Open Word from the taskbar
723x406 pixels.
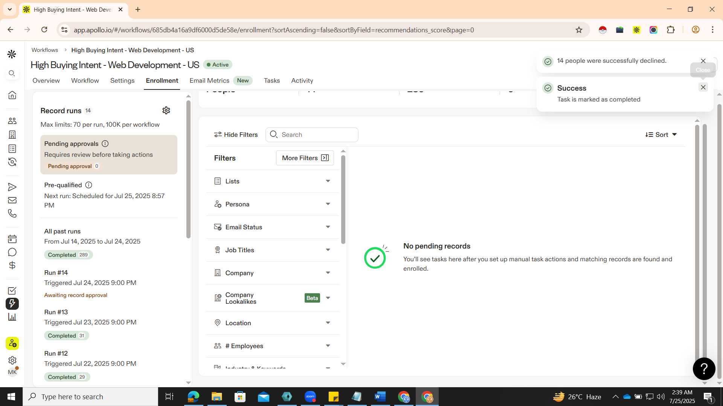click(x=380, y=397)
